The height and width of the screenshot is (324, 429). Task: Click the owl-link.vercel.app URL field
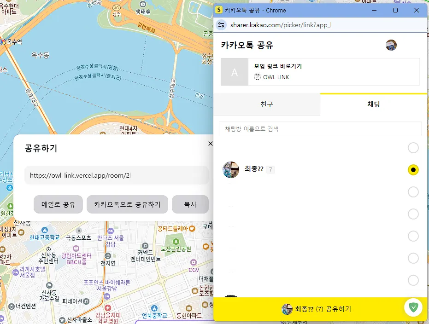point(117,175)
